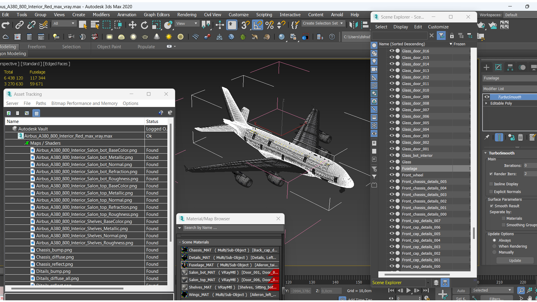Open the Select by Name tool
The height and width of the screenshot is (302, 537).
95,25
